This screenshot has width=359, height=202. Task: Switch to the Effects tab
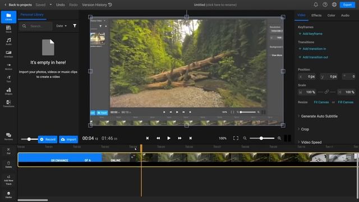pyautogui.click(x=316, y=15)
